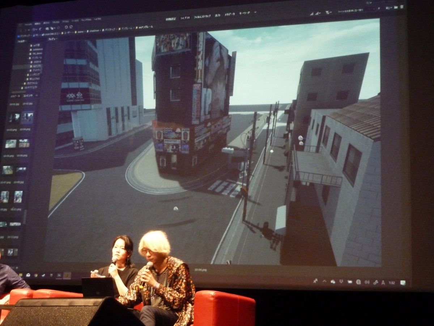The image size is (434, 326).
Task: Click the trash delete icon at top right
Action: pyautogui.click(x=401, y=7)
